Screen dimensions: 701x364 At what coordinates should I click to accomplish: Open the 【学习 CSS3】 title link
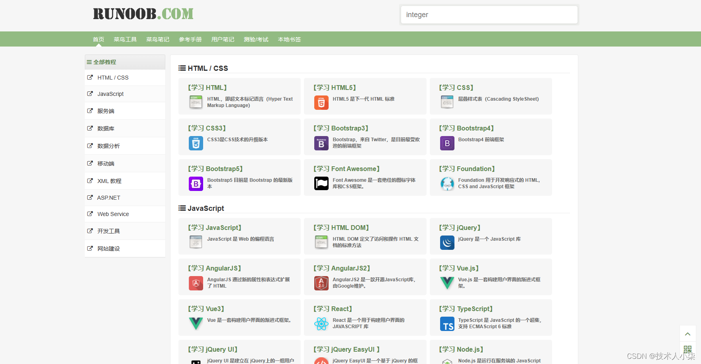[x=207, y=128]
